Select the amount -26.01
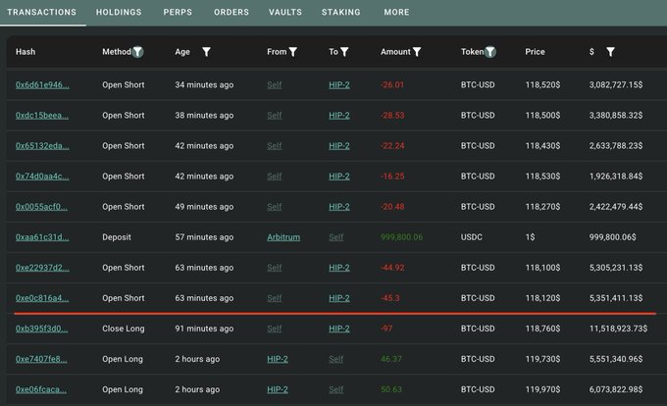 391,85
